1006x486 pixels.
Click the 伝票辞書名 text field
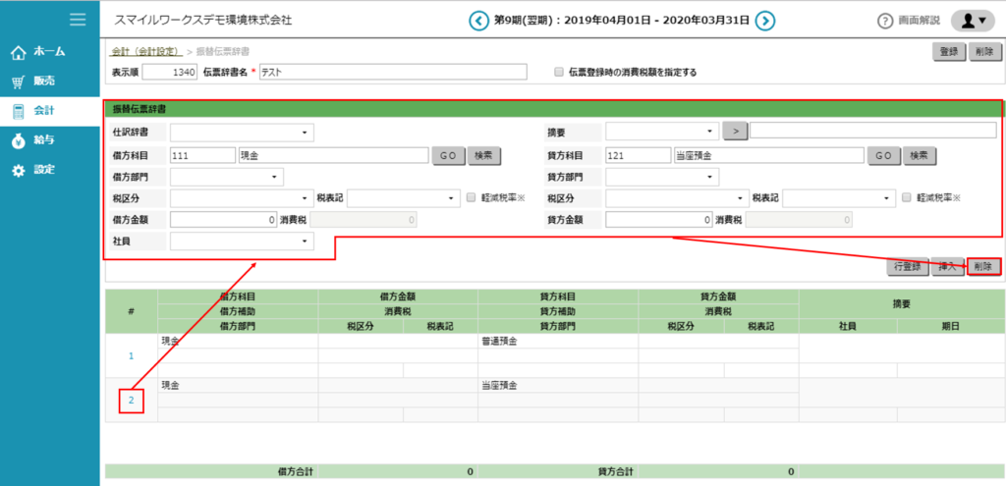(393, 73)
